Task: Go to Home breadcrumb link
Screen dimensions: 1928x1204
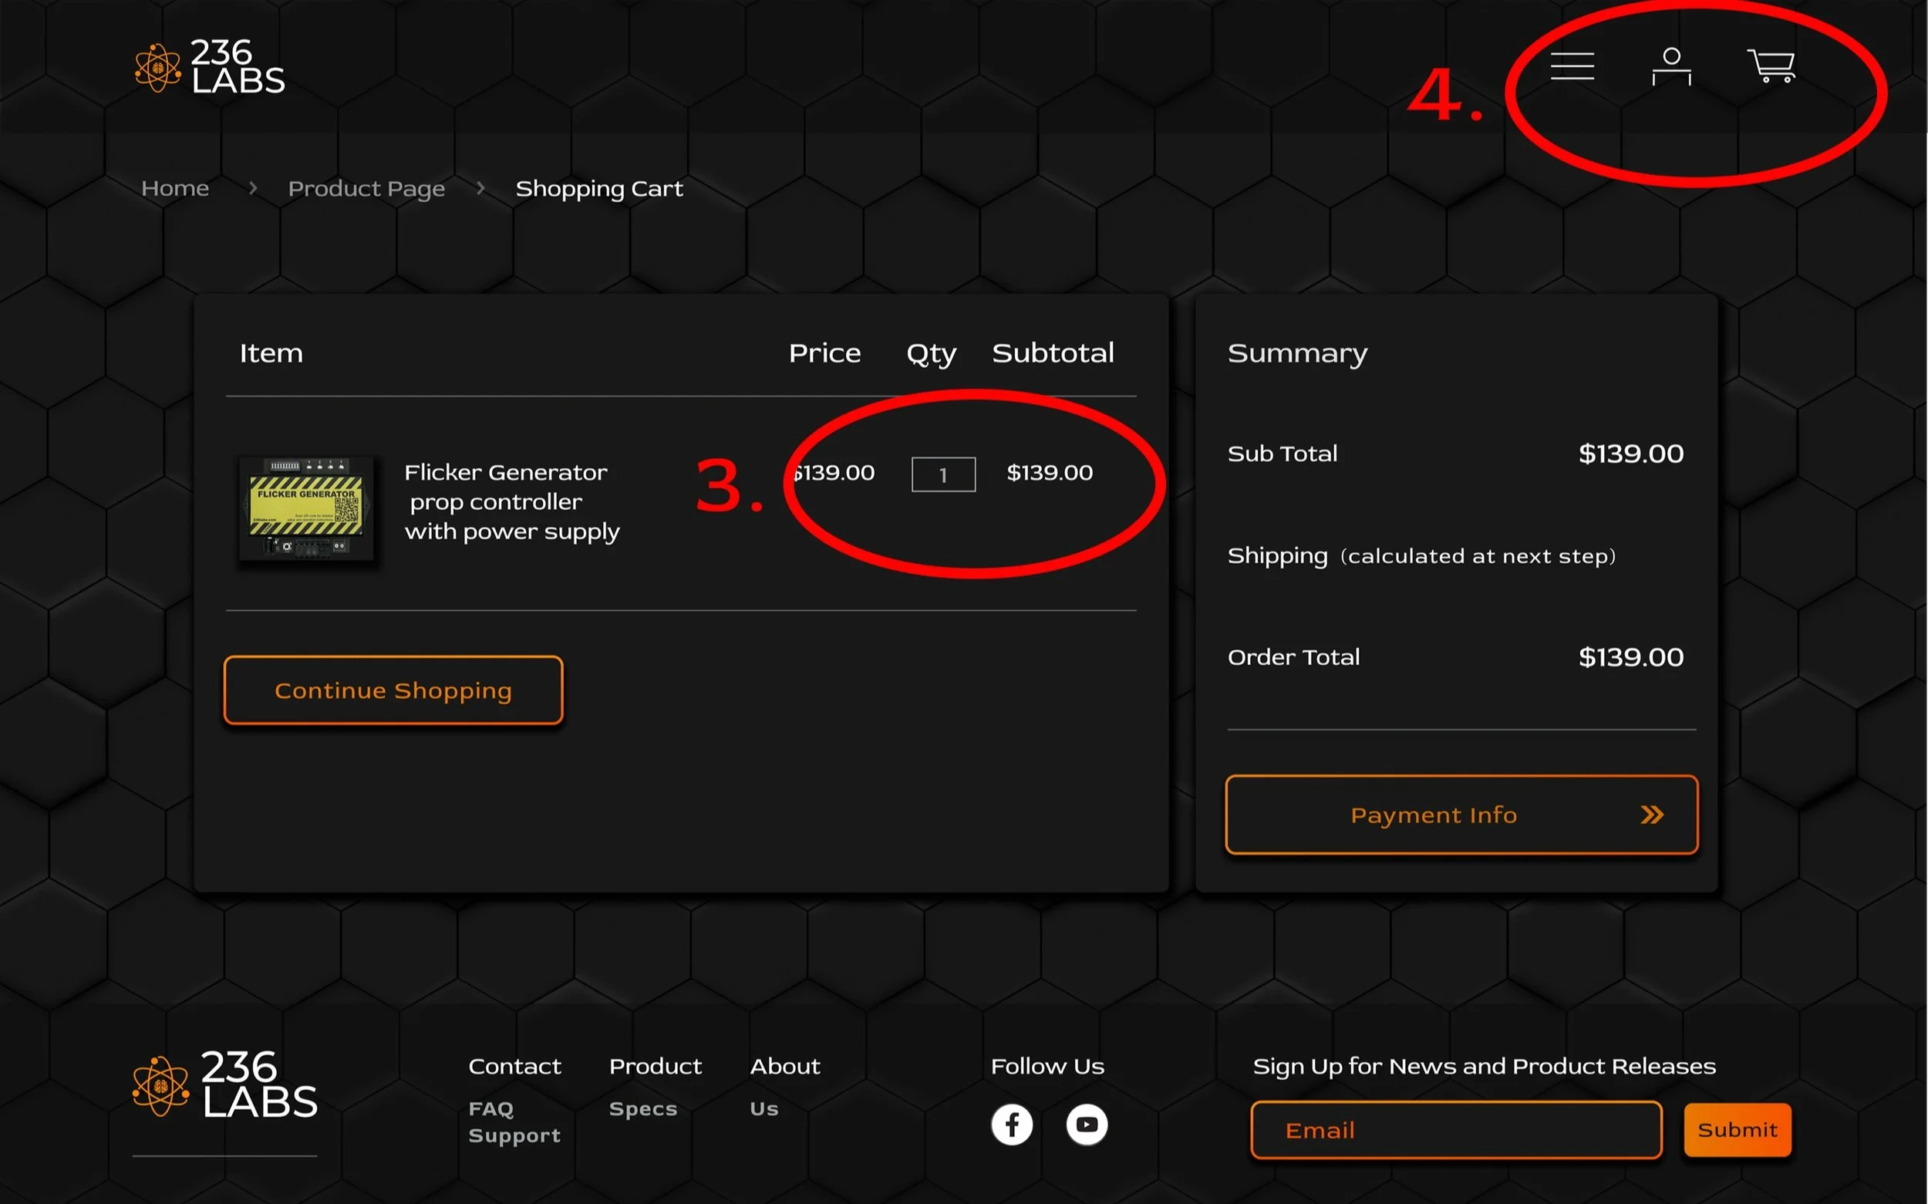Action: click(175, 189)
